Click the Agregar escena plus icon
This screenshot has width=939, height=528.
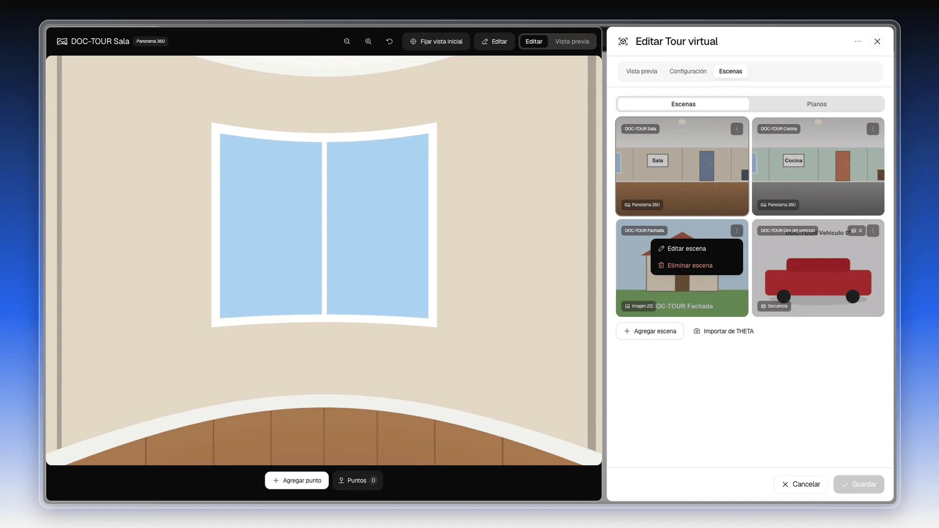tap(626, 331)
